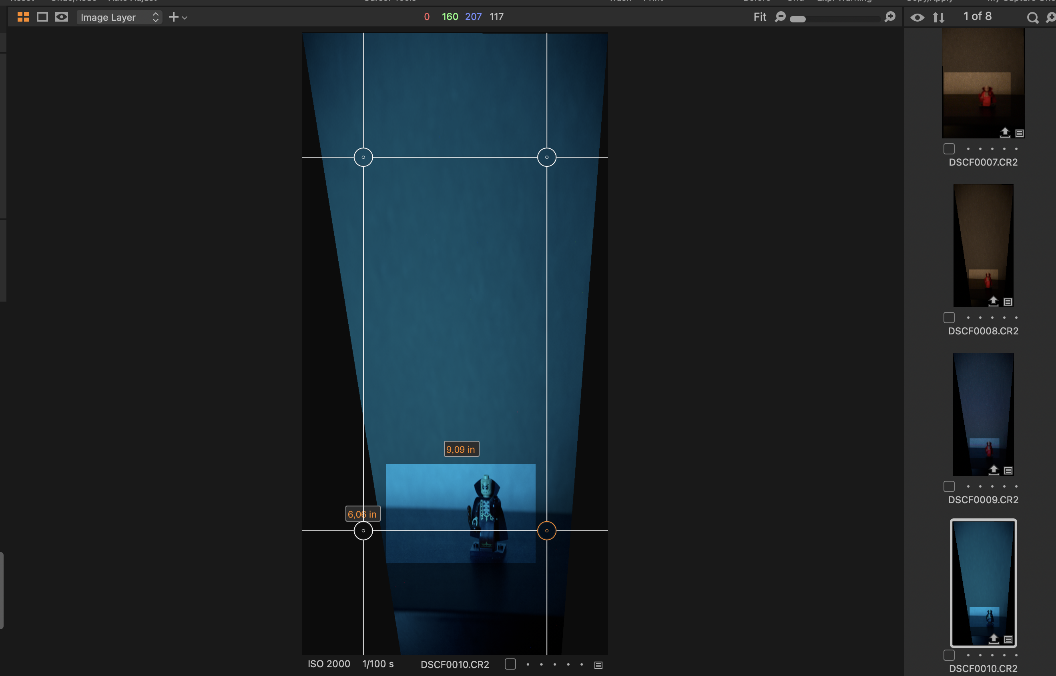Open browser search magnifier icon
The width and height of the screenshot is (1056, 676).
coord(1033,18)
